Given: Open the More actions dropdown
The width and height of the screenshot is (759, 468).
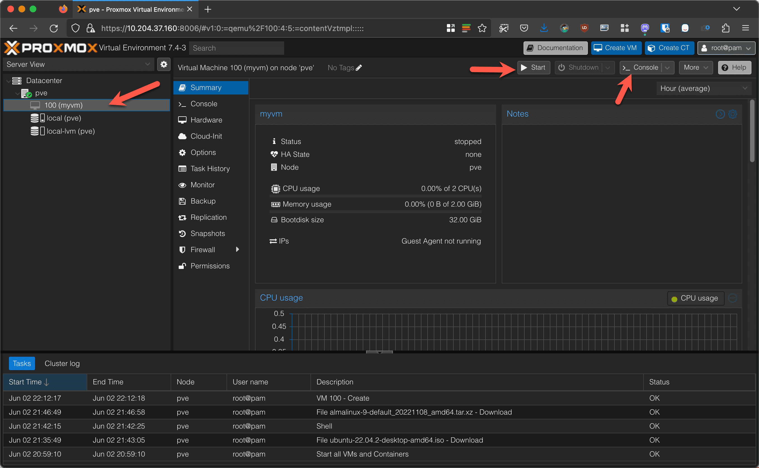Looking at the screenshot, I should click(x=696, y=67).
